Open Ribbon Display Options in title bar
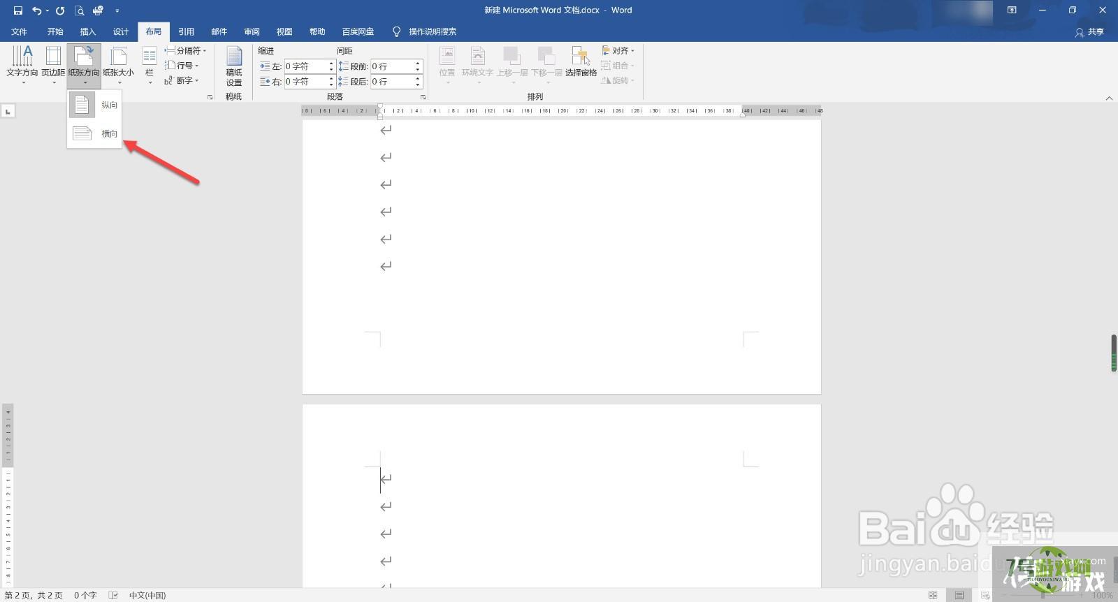1118x602 pixels. [1011, 10]
